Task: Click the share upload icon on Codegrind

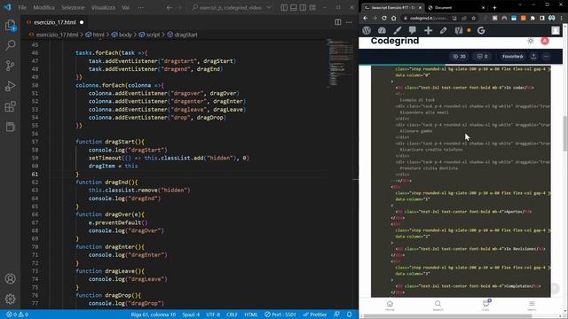Action: click(533, 57)
